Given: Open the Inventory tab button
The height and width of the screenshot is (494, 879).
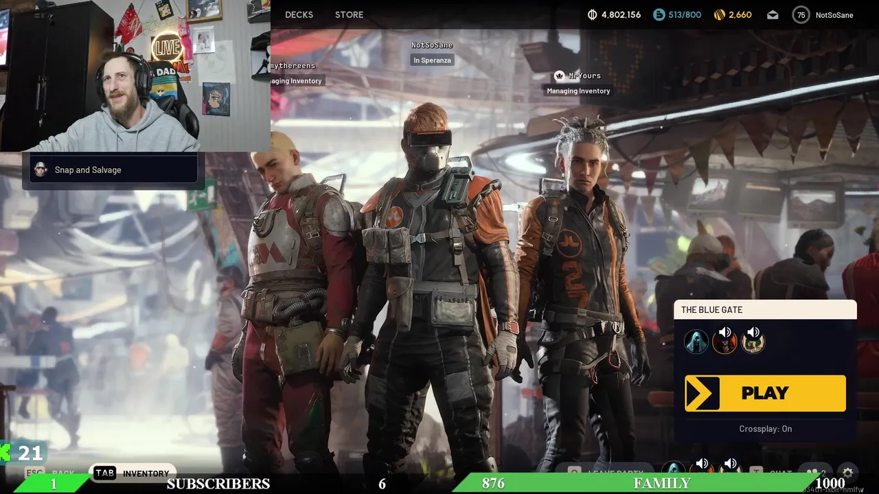Looking at the screenshot, I should [133, 473].
